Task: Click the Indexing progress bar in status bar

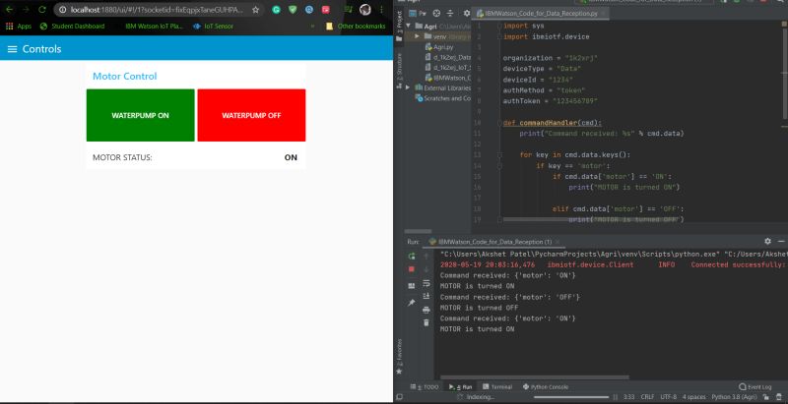Action: pyautogui.click(x=572, y=397)
